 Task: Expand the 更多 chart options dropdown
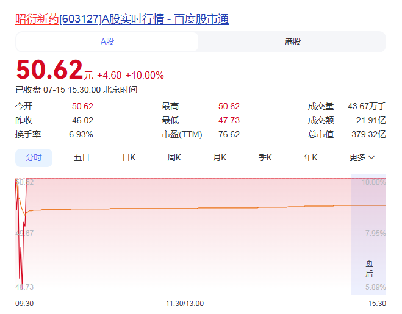(362, 157)
